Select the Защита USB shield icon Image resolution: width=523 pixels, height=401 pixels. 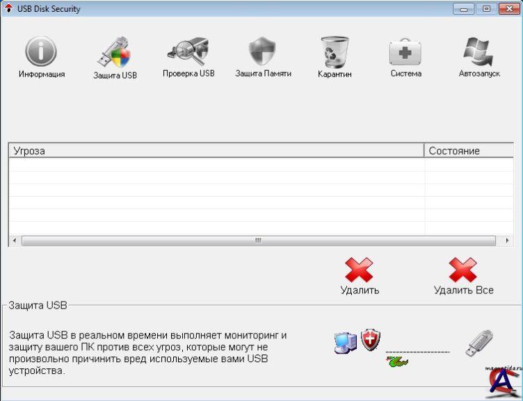(115, 53)
